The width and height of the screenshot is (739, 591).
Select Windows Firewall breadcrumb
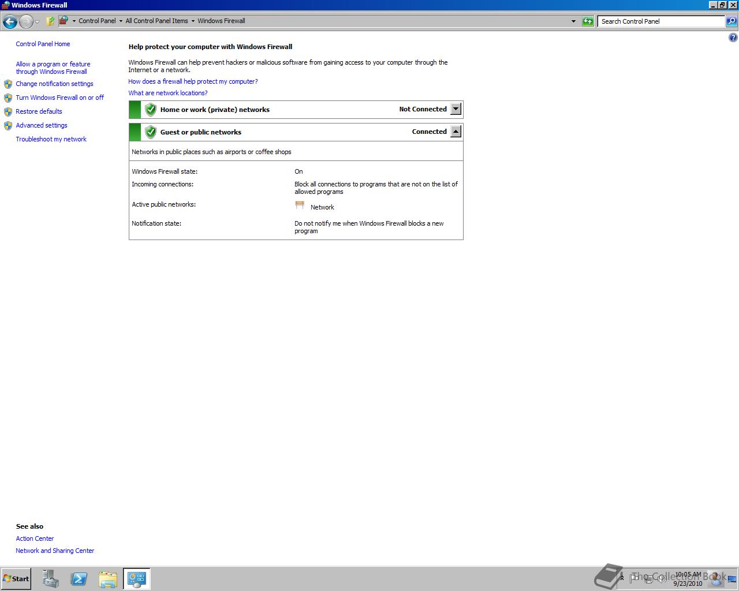(221, 21)
